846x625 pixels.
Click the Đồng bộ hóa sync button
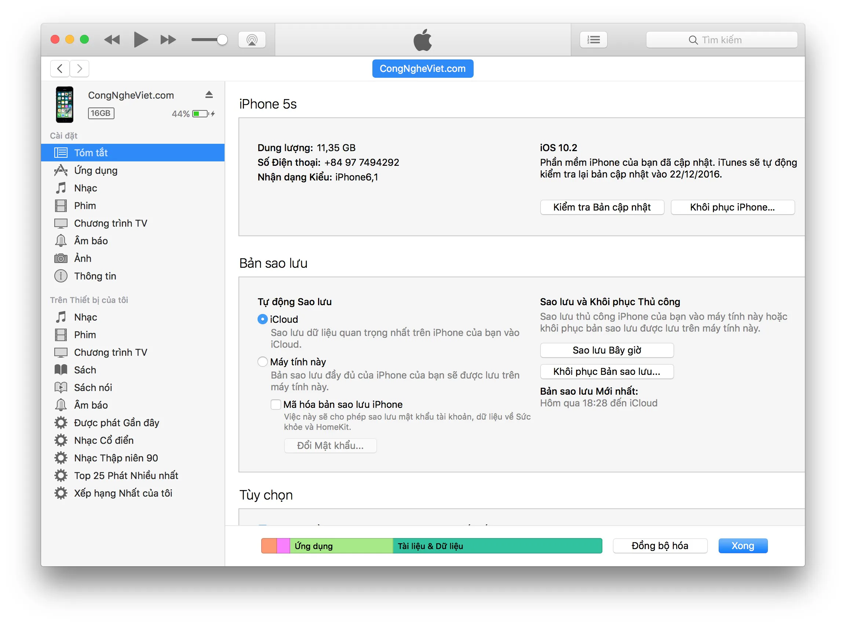tap(660, 546)
